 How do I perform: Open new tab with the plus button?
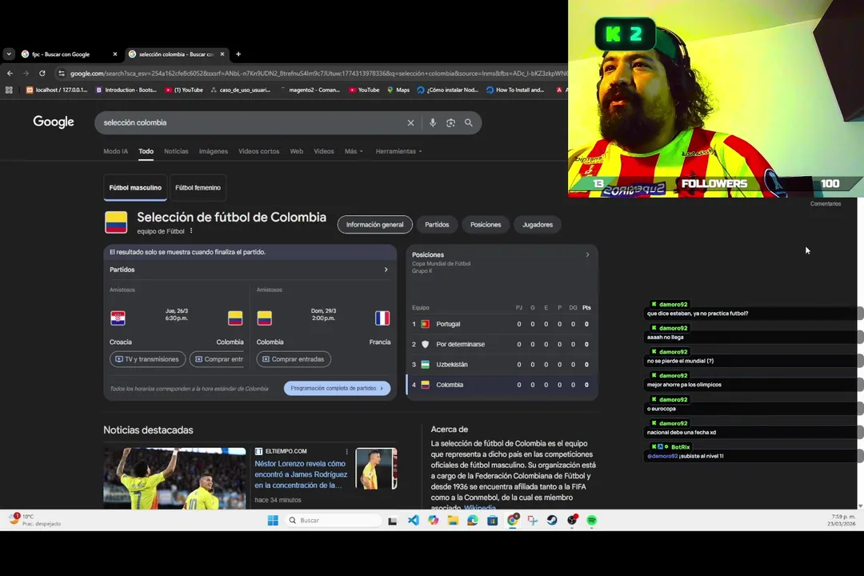238,54
